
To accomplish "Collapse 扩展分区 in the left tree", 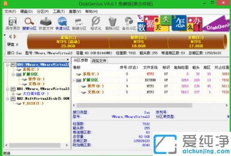I will point(13,74).
